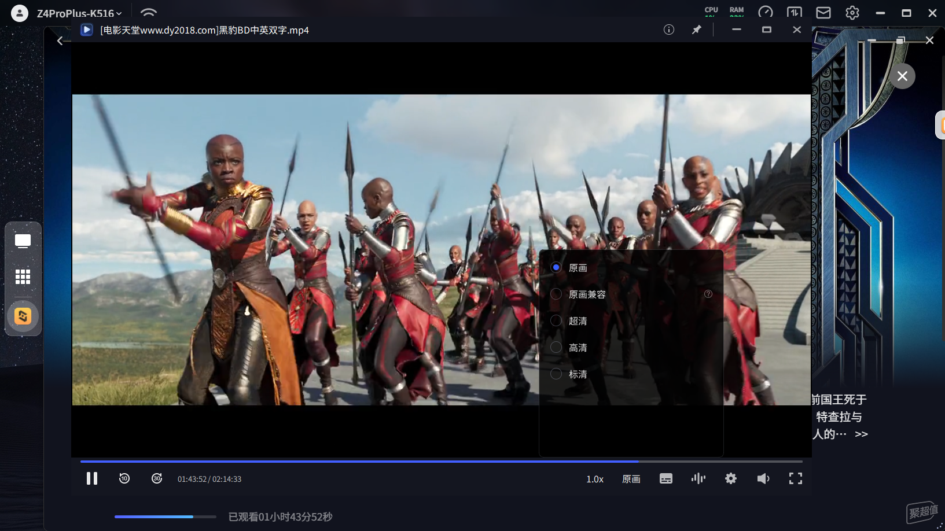Viewport: 945px width, 531px height.
Task: Maximize the player window
Action: pos(767,30)
